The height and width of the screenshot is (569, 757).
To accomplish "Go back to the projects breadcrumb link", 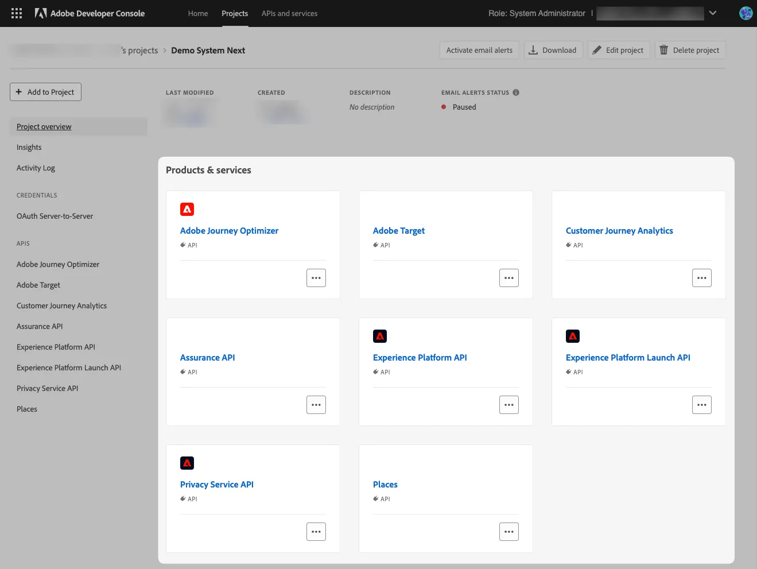I will tap(84, 51).
